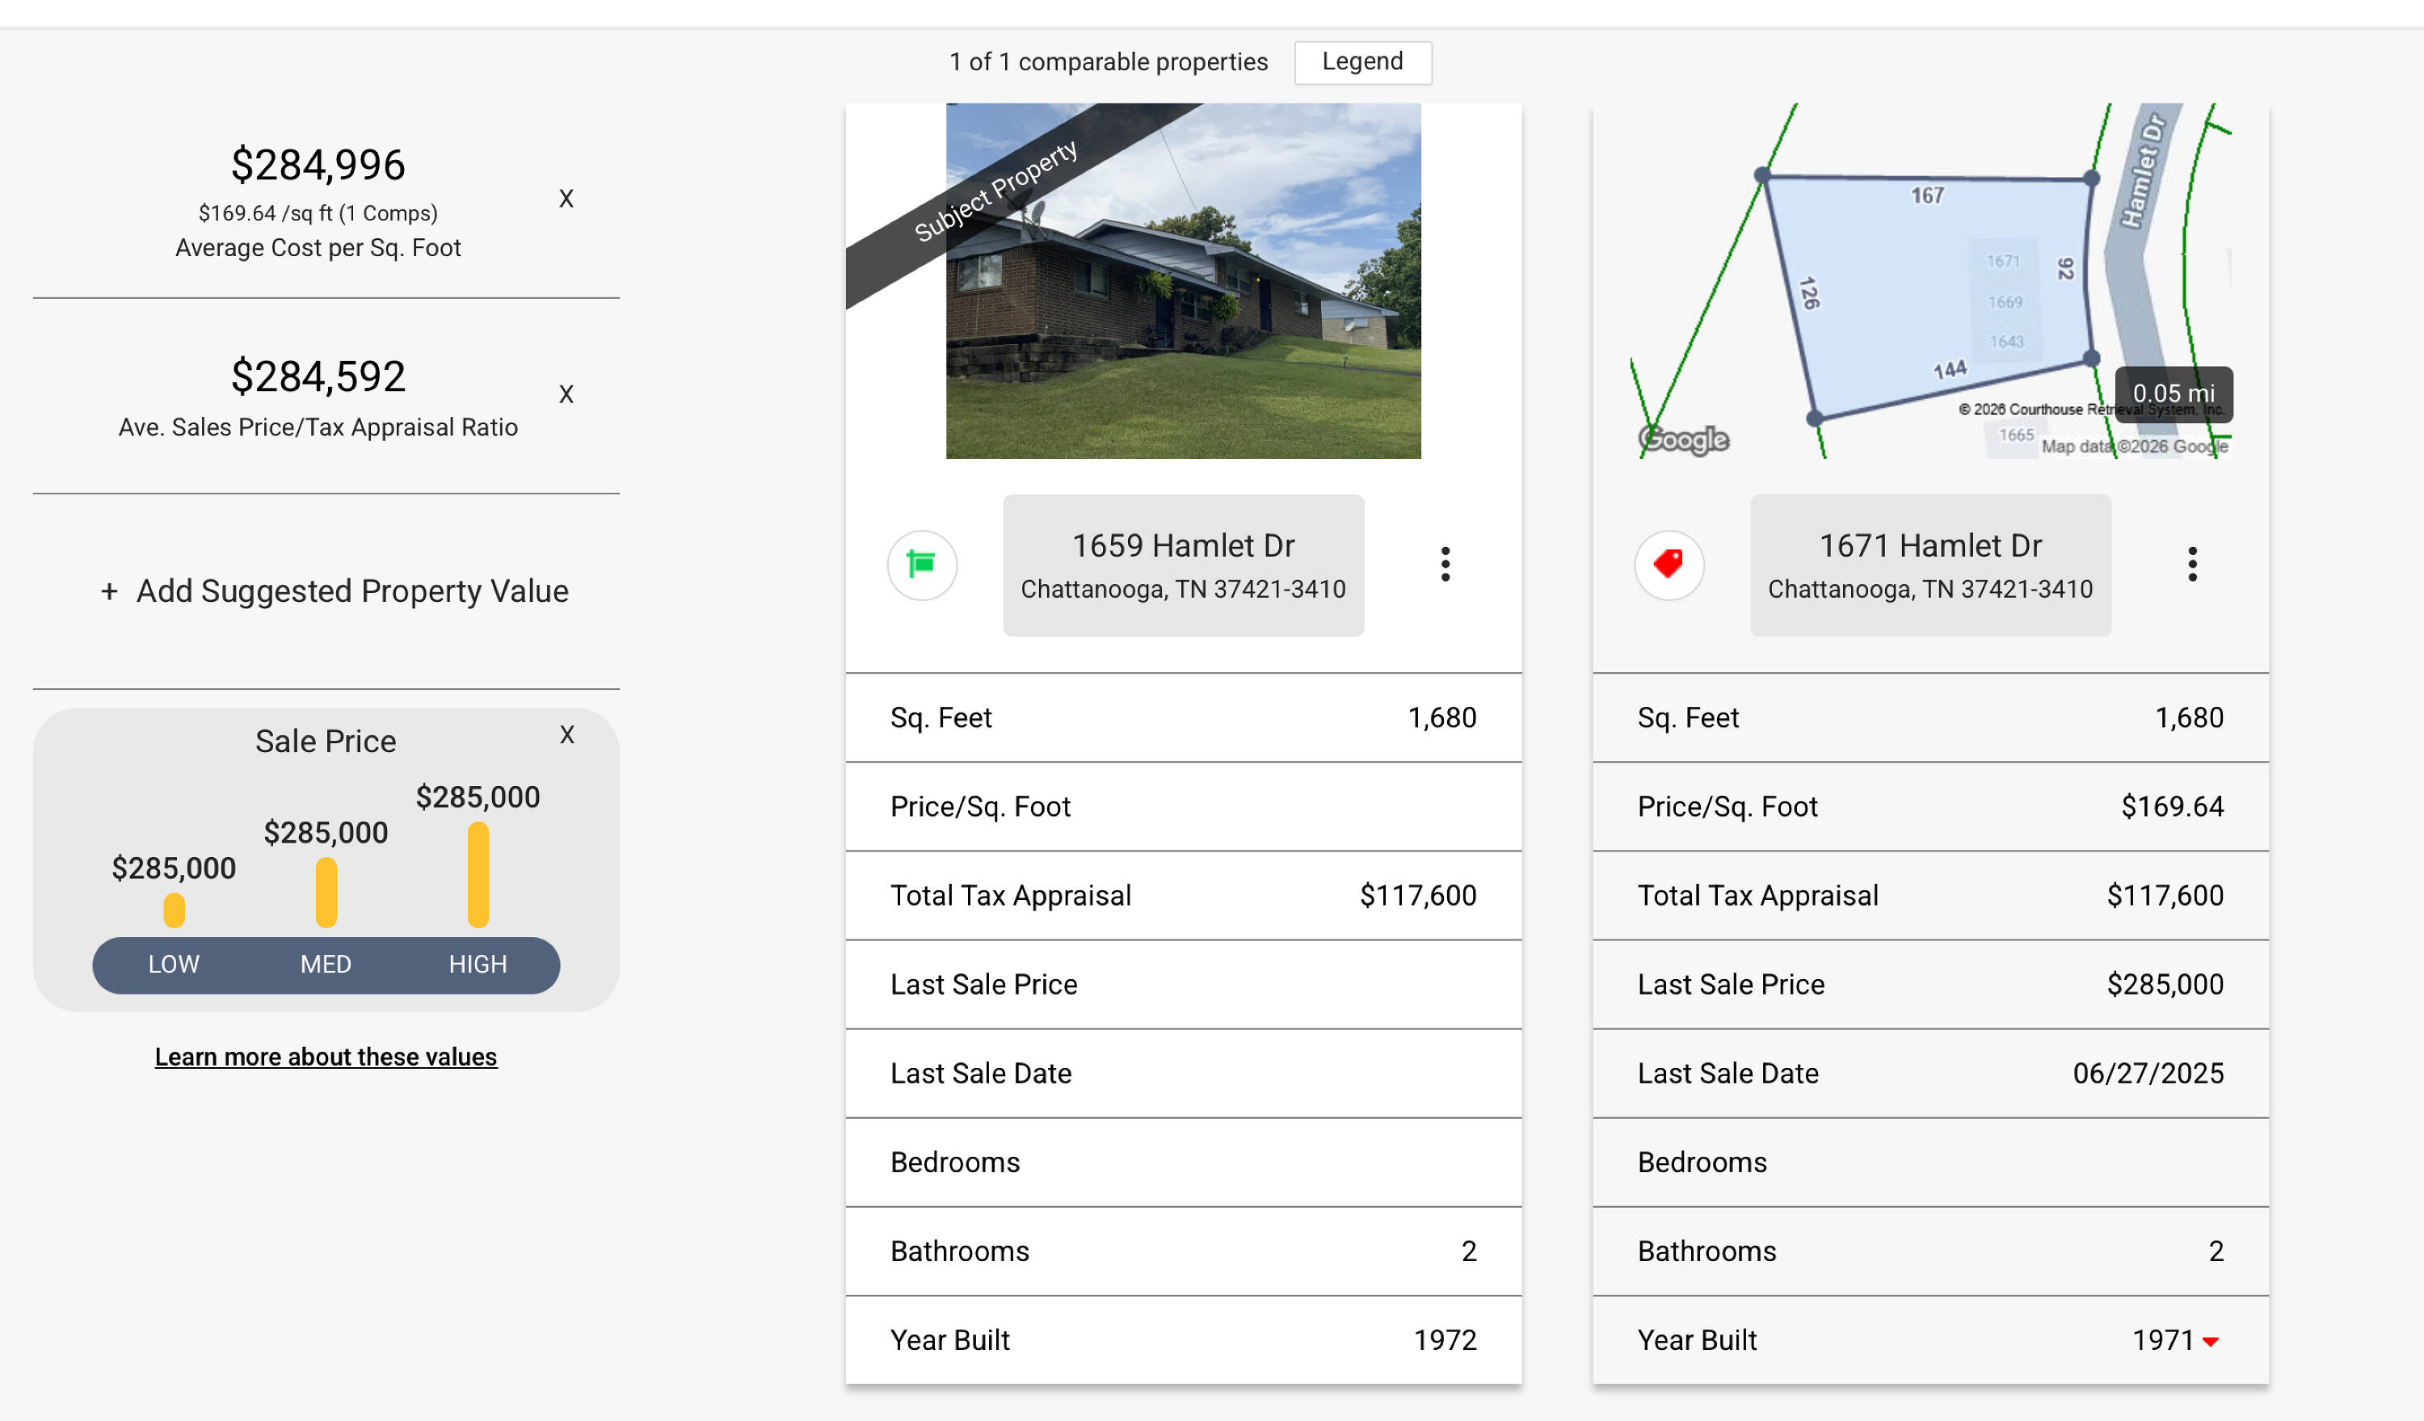Image resolution: width=2424 pixels, height=1421 pixels.
Task: Open the Legend button
Action: click(x=1362, y=61)
